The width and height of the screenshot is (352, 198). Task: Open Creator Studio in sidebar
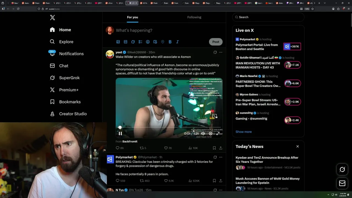68,114
